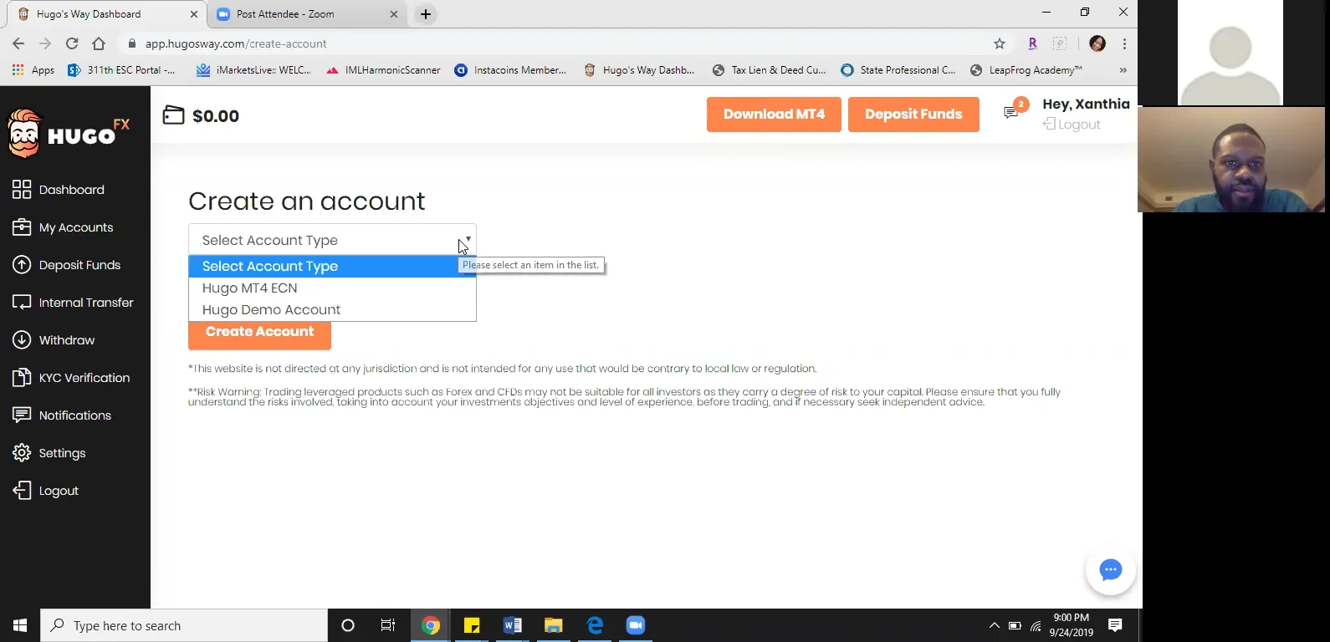Open the Withdraw page

[54, 340]
